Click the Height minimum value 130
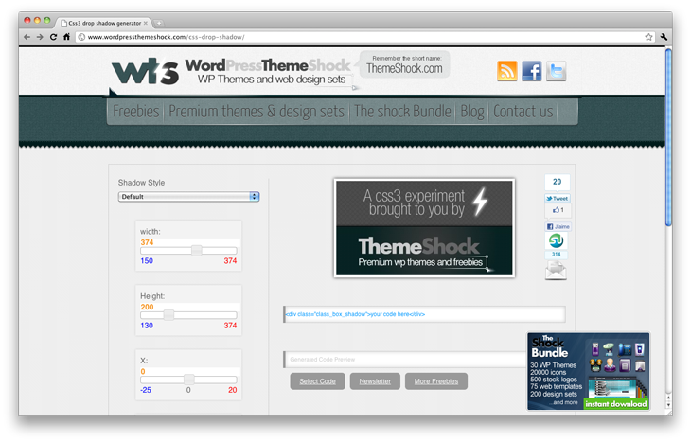Screen dimensions: 691x442 (x=147, y=326)
